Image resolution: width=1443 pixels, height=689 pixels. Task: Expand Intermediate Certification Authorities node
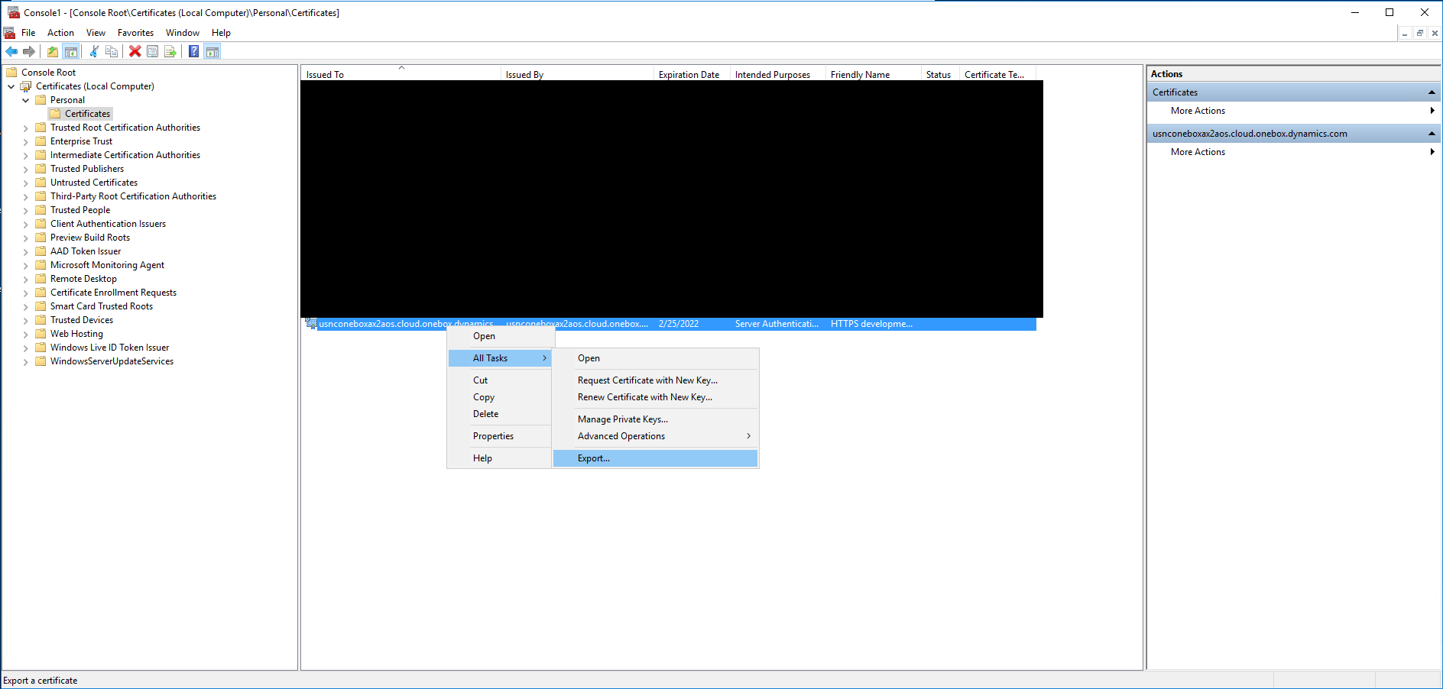pos(26,155)
